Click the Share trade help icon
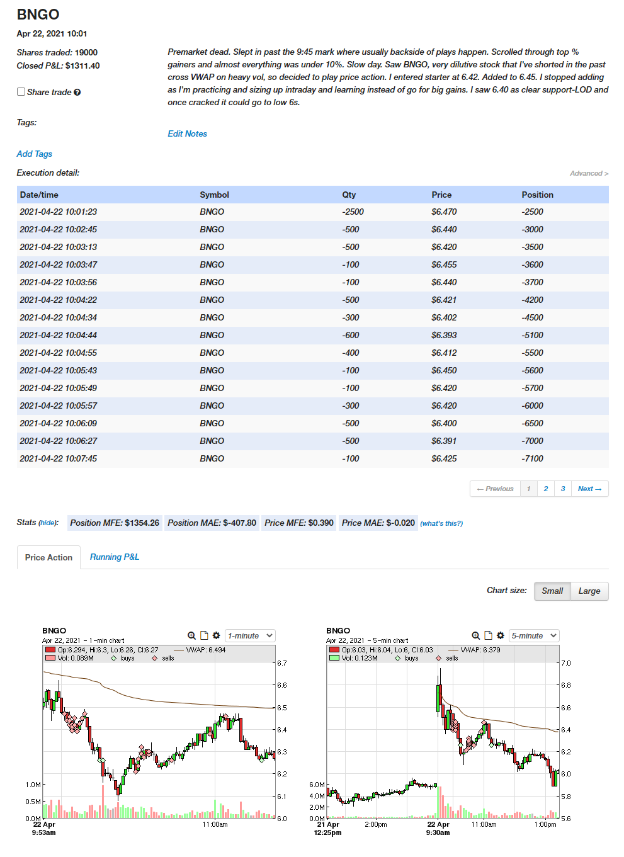Viewport: 624px width, 857px height. click(77, 93)
